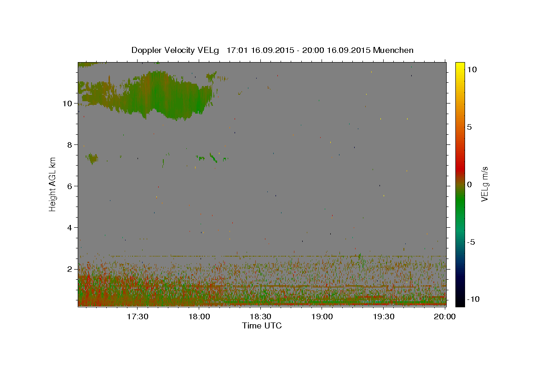Select the 20:00 time tick label
The image size is (552, 368).
pos(445,316)
